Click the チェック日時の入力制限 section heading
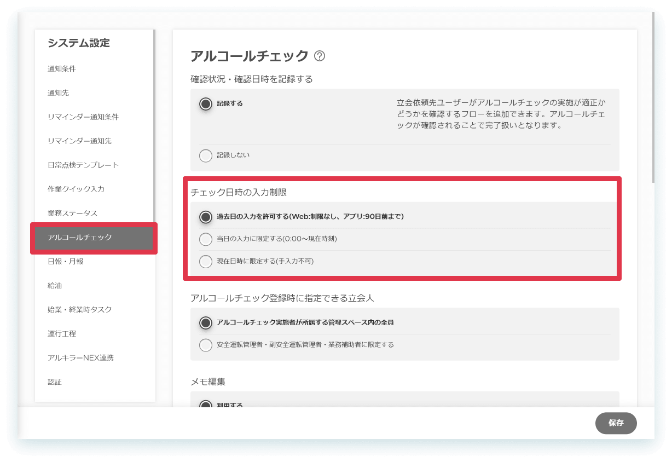Screen dimensions: 672x462 pos(239,192)
